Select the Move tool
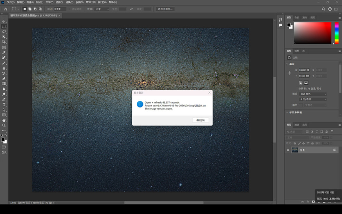The height and width of the screenshot is (214, 342). pos(4,21)
